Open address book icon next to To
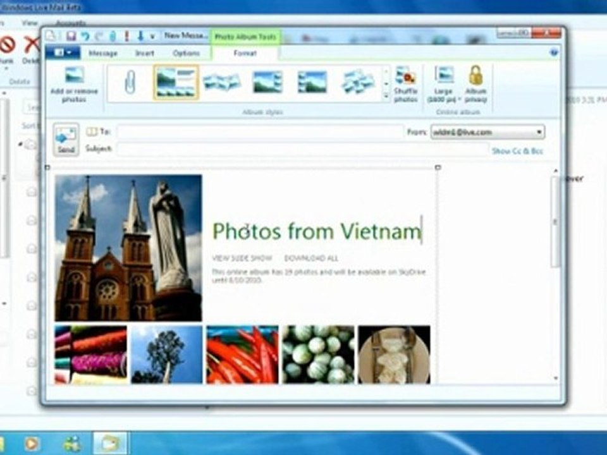This screenshot has width=607, height=455. (92, 132)
